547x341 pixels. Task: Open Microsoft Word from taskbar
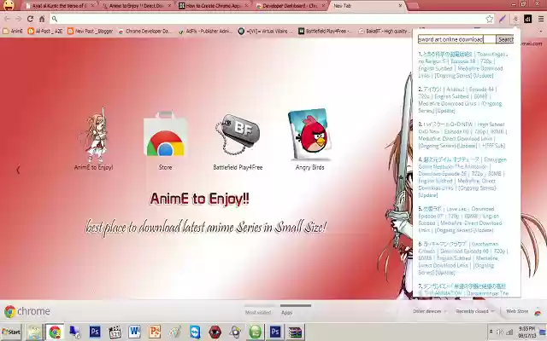click(x=134, y=332)
